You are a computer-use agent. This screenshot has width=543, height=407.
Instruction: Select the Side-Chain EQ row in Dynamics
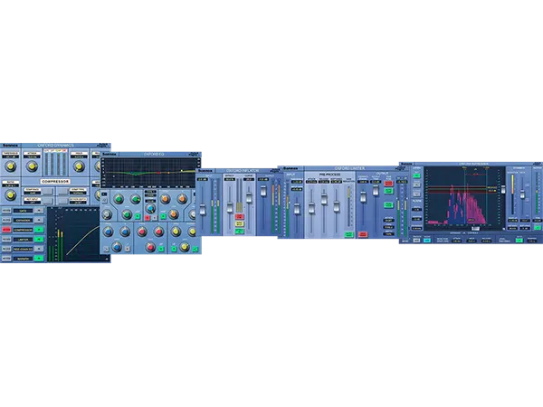pos(23,249)
